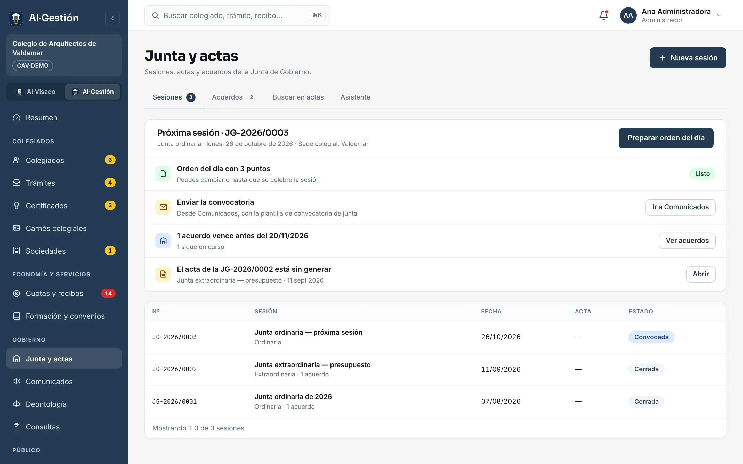Image resolution: width=743 pixels, height=464 pixels.
Task: Click the Consultas clipboard icon
Action: (x=16, y=427)
